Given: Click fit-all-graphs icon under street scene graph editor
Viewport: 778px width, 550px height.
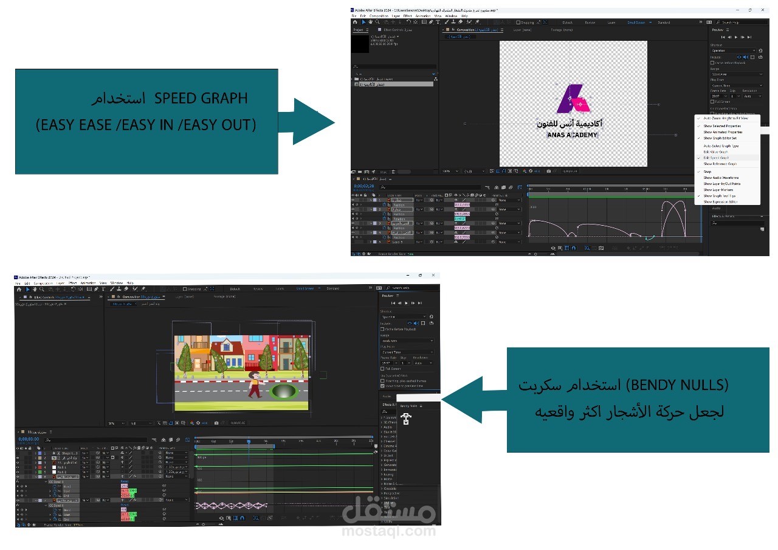Looking at the screenshot, I should tap(269, 518).
